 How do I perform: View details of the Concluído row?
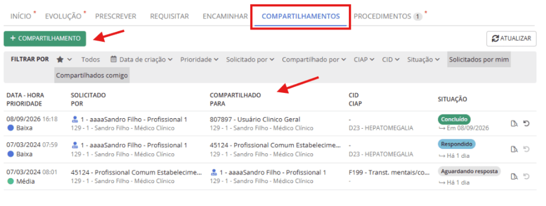(514, 124)
